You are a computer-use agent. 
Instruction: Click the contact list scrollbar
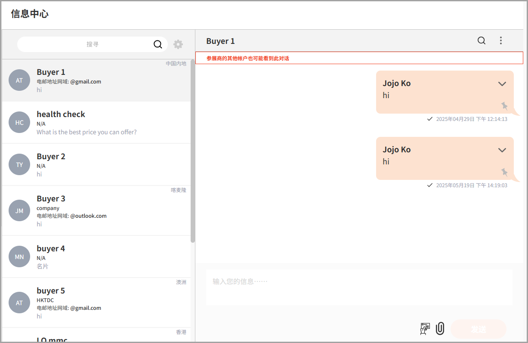pyautogui.click(x=193, y=151)
